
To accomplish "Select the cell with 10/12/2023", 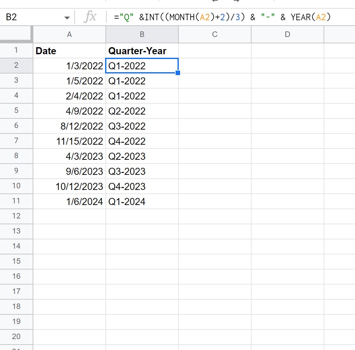I will (x=69, y=186).
